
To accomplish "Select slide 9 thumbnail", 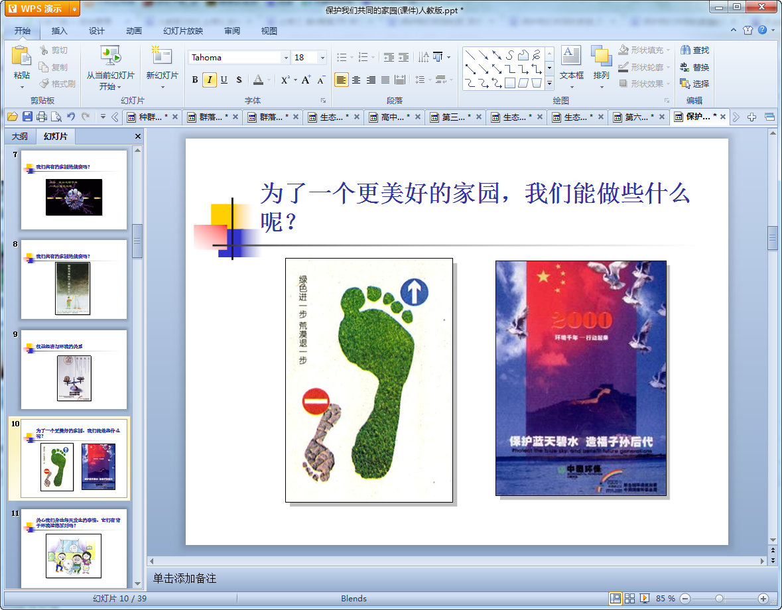I will click(x=74, y=370).
